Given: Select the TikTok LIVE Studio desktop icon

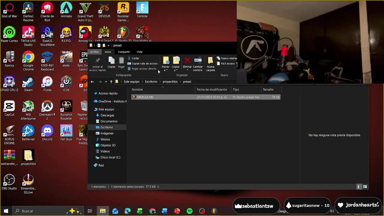Looking at the screenshot, I should (28, 37).
